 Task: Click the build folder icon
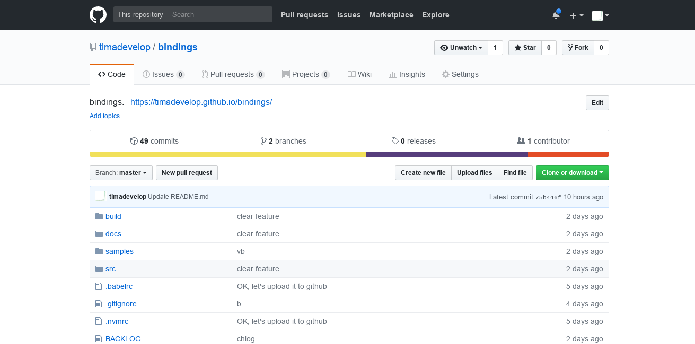tap(99, 216)
